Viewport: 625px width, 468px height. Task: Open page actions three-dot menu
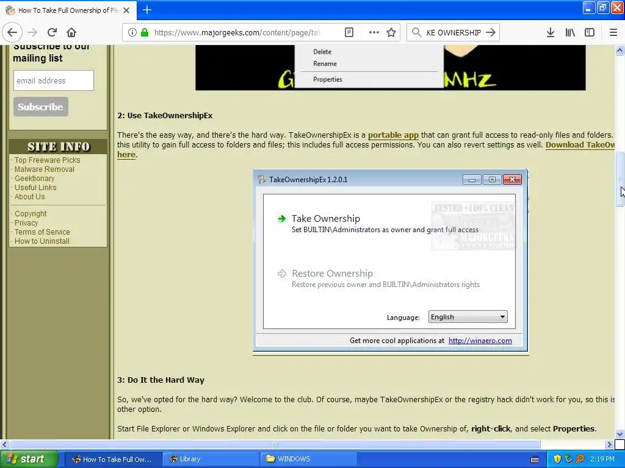pyautogui.click(x=374, y=32)
